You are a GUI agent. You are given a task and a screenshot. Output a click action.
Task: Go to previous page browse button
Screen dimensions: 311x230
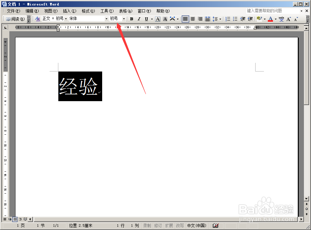306,204
